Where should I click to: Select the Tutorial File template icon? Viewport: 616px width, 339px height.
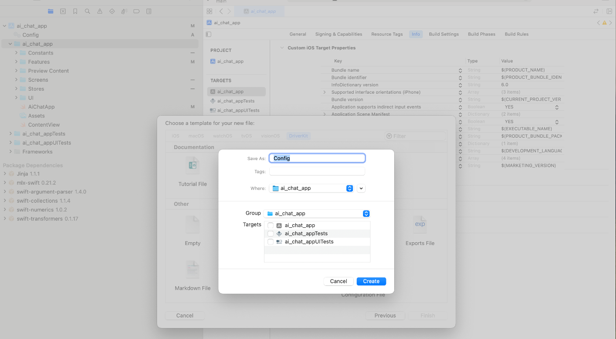(x=192, y=166)
